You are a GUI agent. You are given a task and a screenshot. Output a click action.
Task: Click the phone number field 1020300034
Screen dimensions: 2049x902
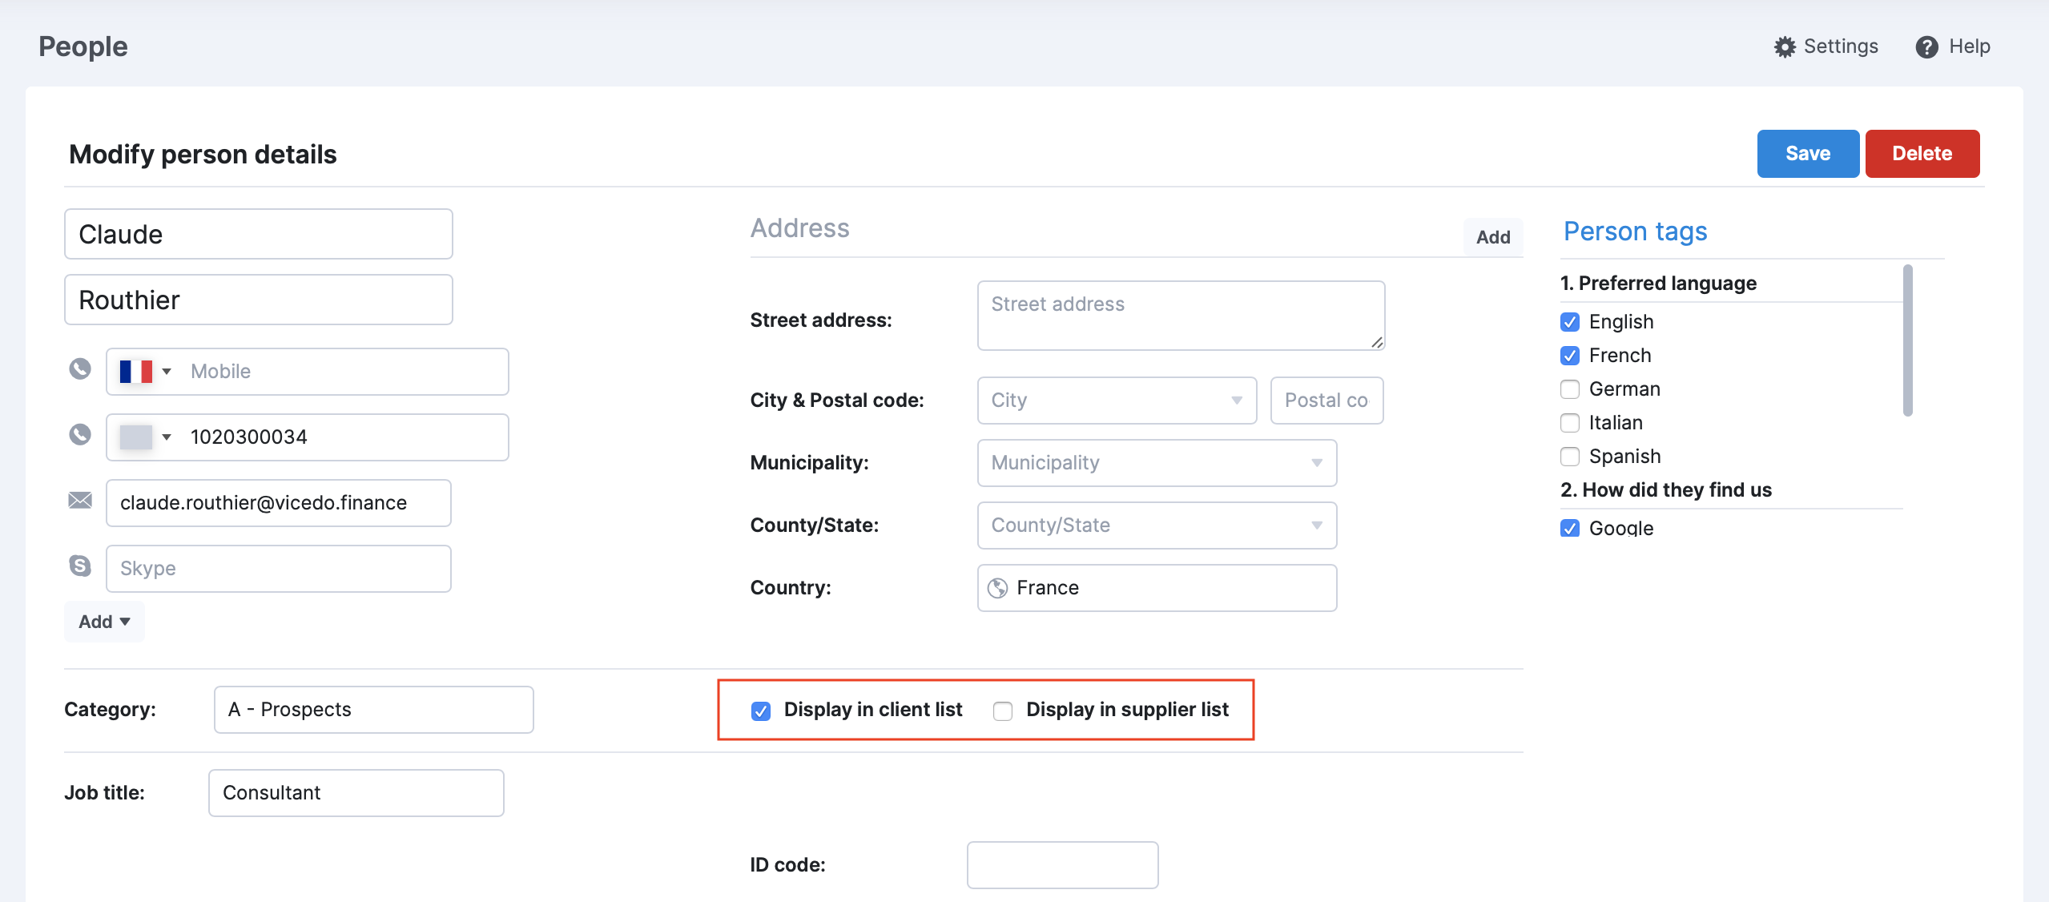tap(344, 437)
